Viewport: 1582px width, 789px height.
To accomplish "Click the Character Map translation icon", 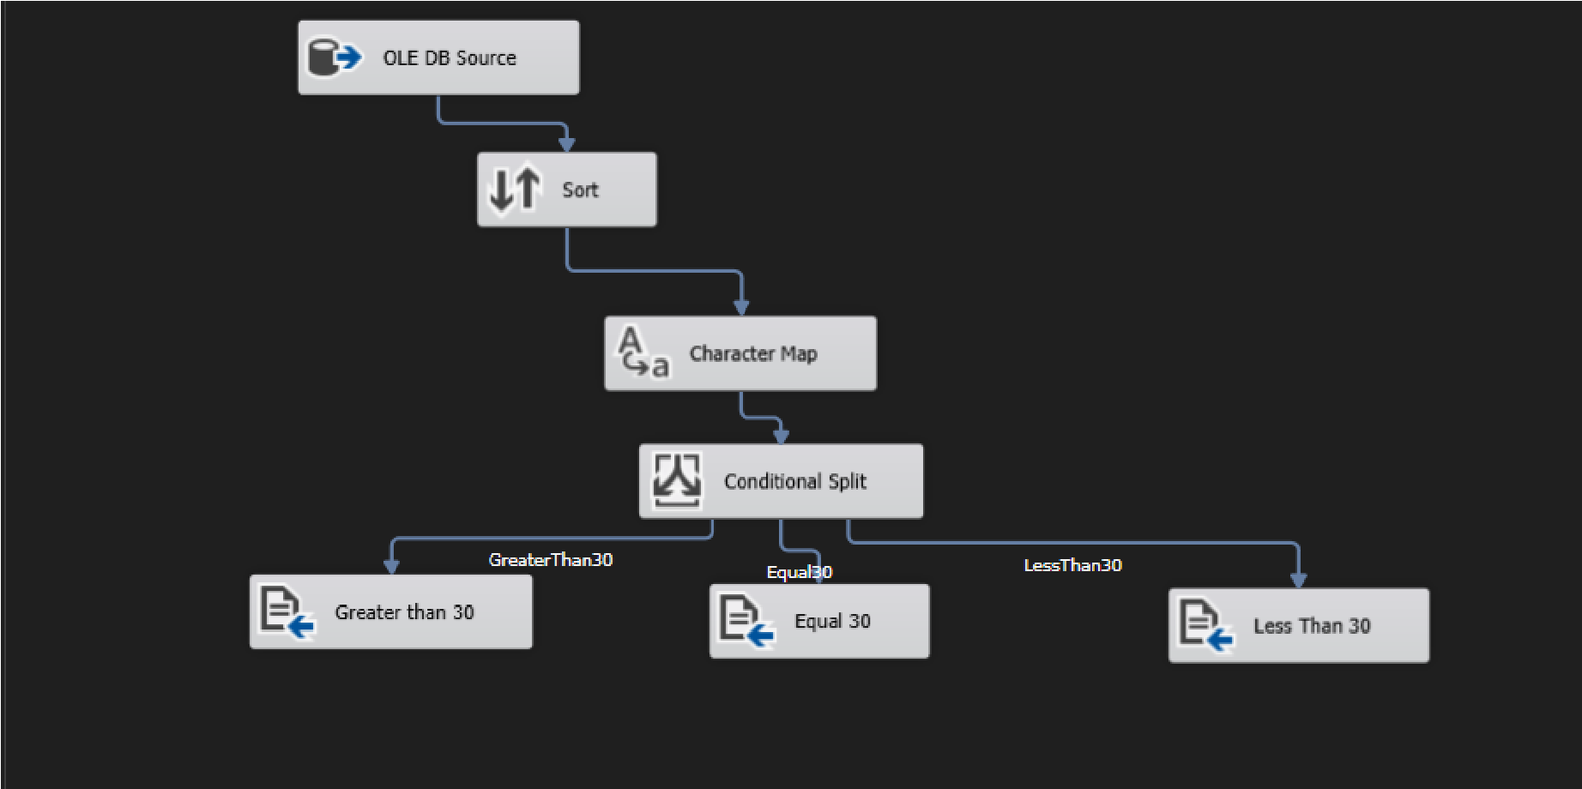I will pos(643,352).
